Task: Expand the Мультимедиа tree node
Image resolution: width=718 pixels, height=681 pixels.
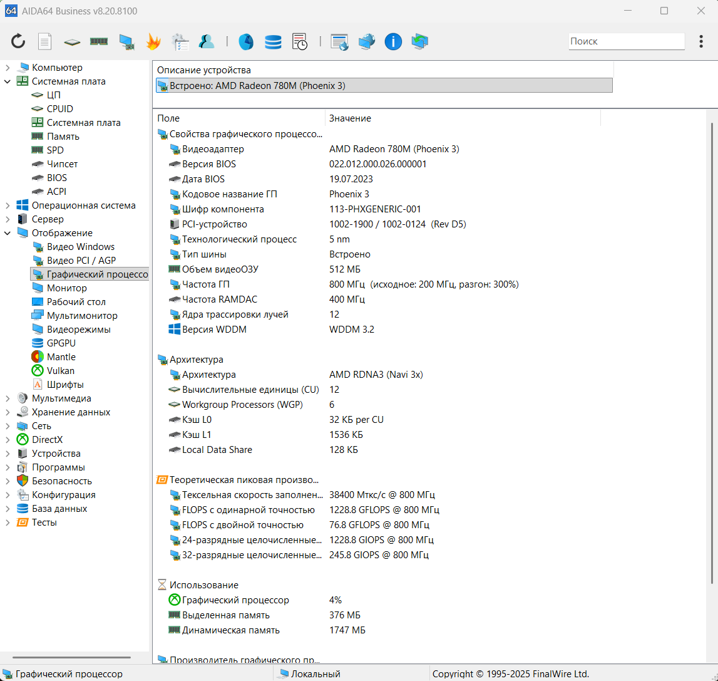Action: click(x=8, y=398)
